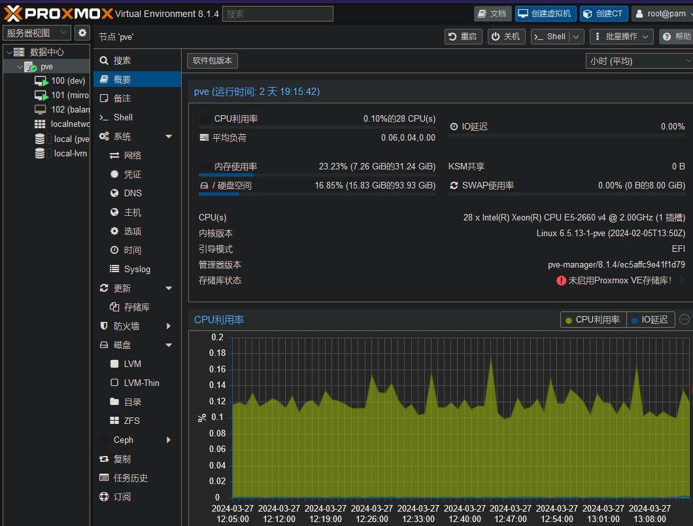Select 任务历史 from the side menu
693x526 pixels.
pyautogui.click(x=130, y=478)
